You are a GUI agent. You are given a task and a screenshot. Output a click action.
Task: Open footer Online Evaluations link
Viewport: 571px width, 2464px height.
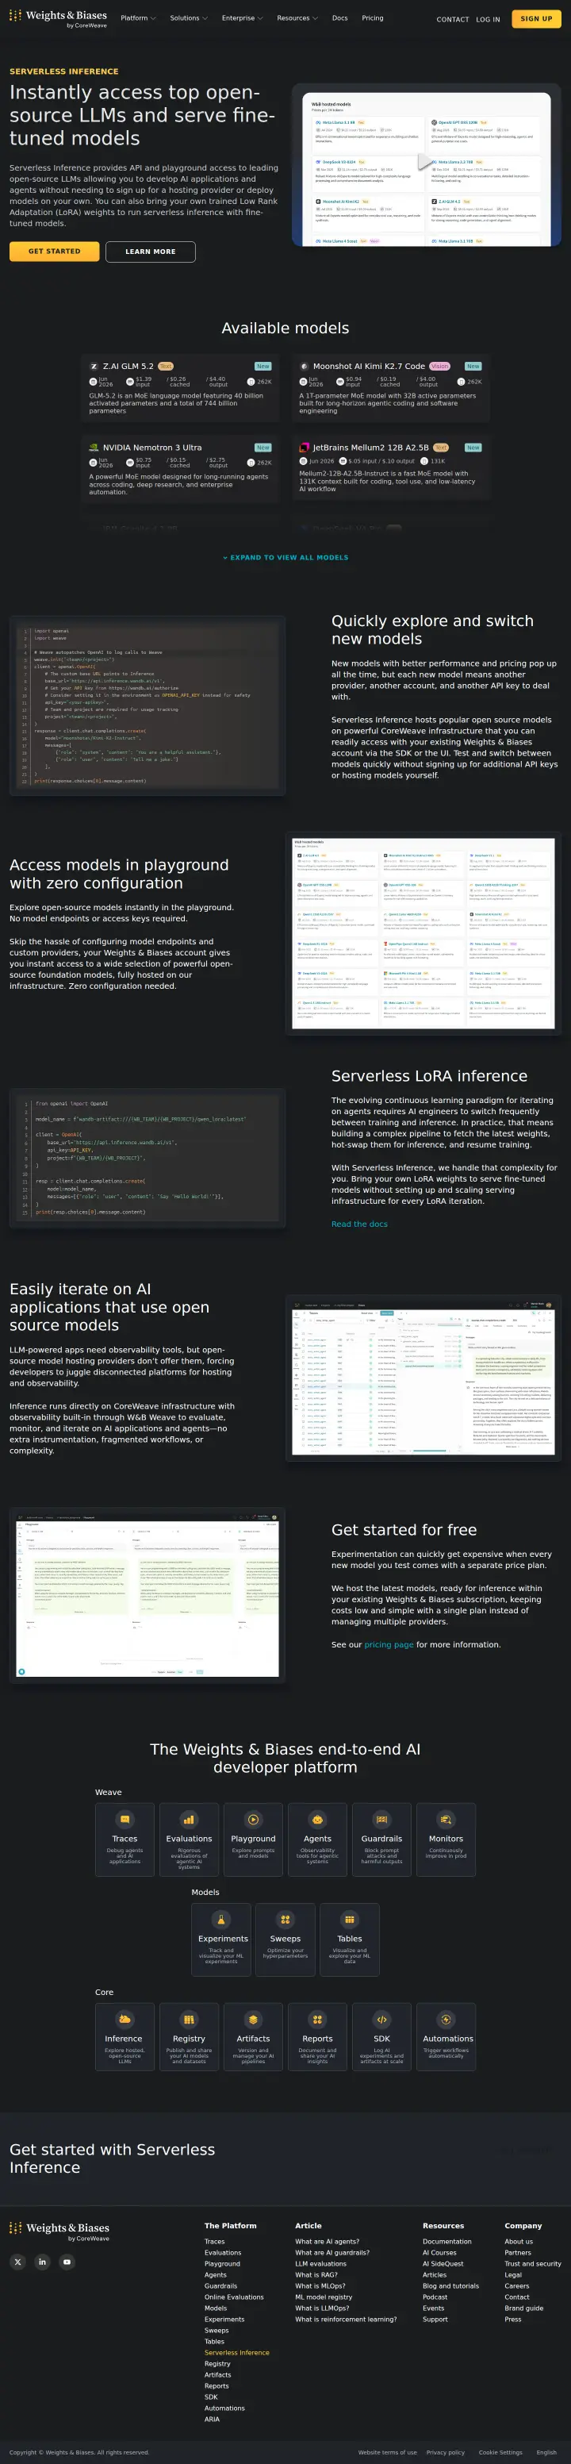click(x=233, y=2297)
